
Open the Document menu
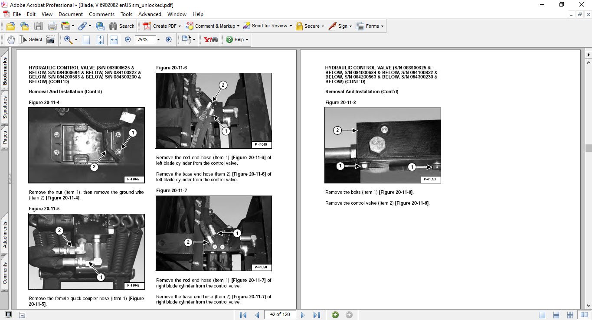[x=71, y=14]
